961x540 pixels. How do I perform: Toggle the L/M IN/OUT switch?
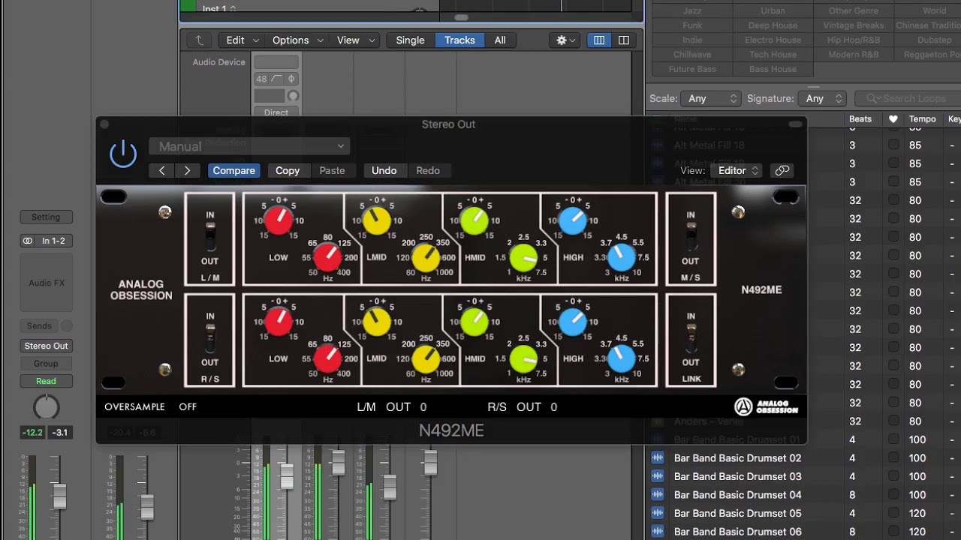(210, 238)
